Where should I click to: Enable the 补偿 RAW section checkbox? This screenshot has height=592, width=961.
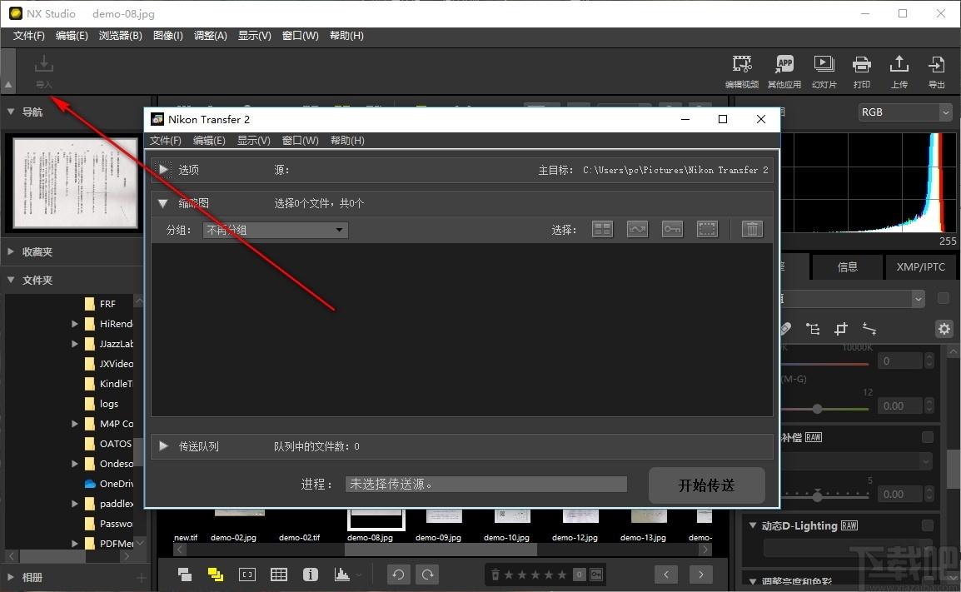tap(928, 437)
